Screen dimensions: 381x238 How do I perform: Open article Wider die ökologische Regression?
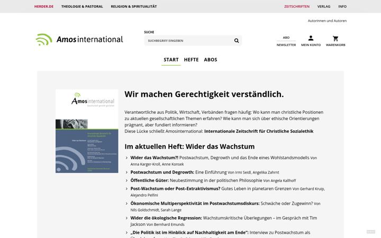pyautogui.click(x=166, y=218)
